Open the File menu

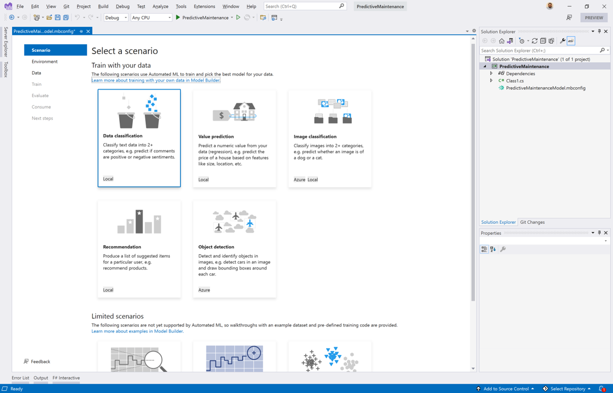coord(20,6)
